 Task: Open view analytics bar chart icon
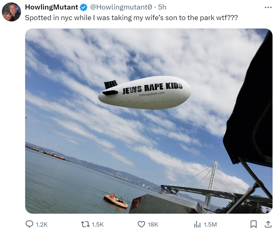[197, 224]
